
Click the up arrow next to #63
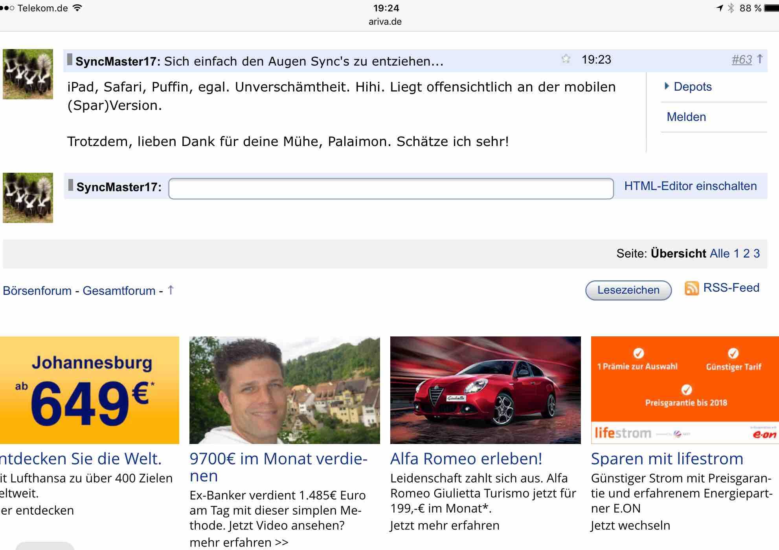pyautogui.click(x=760, y=59)
